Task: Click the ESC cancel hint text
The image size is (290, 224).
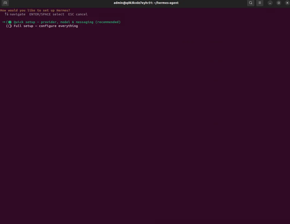Action: [78, 14]
